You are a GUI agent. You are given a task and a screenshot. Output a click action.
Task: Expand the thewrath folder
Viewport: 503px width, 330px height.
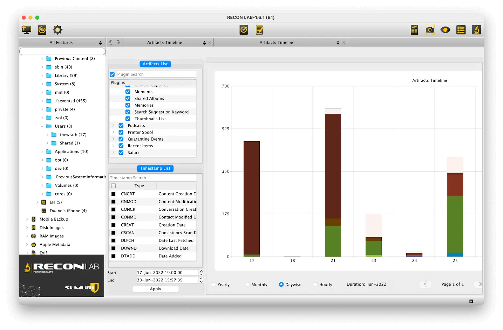[48, 135]
